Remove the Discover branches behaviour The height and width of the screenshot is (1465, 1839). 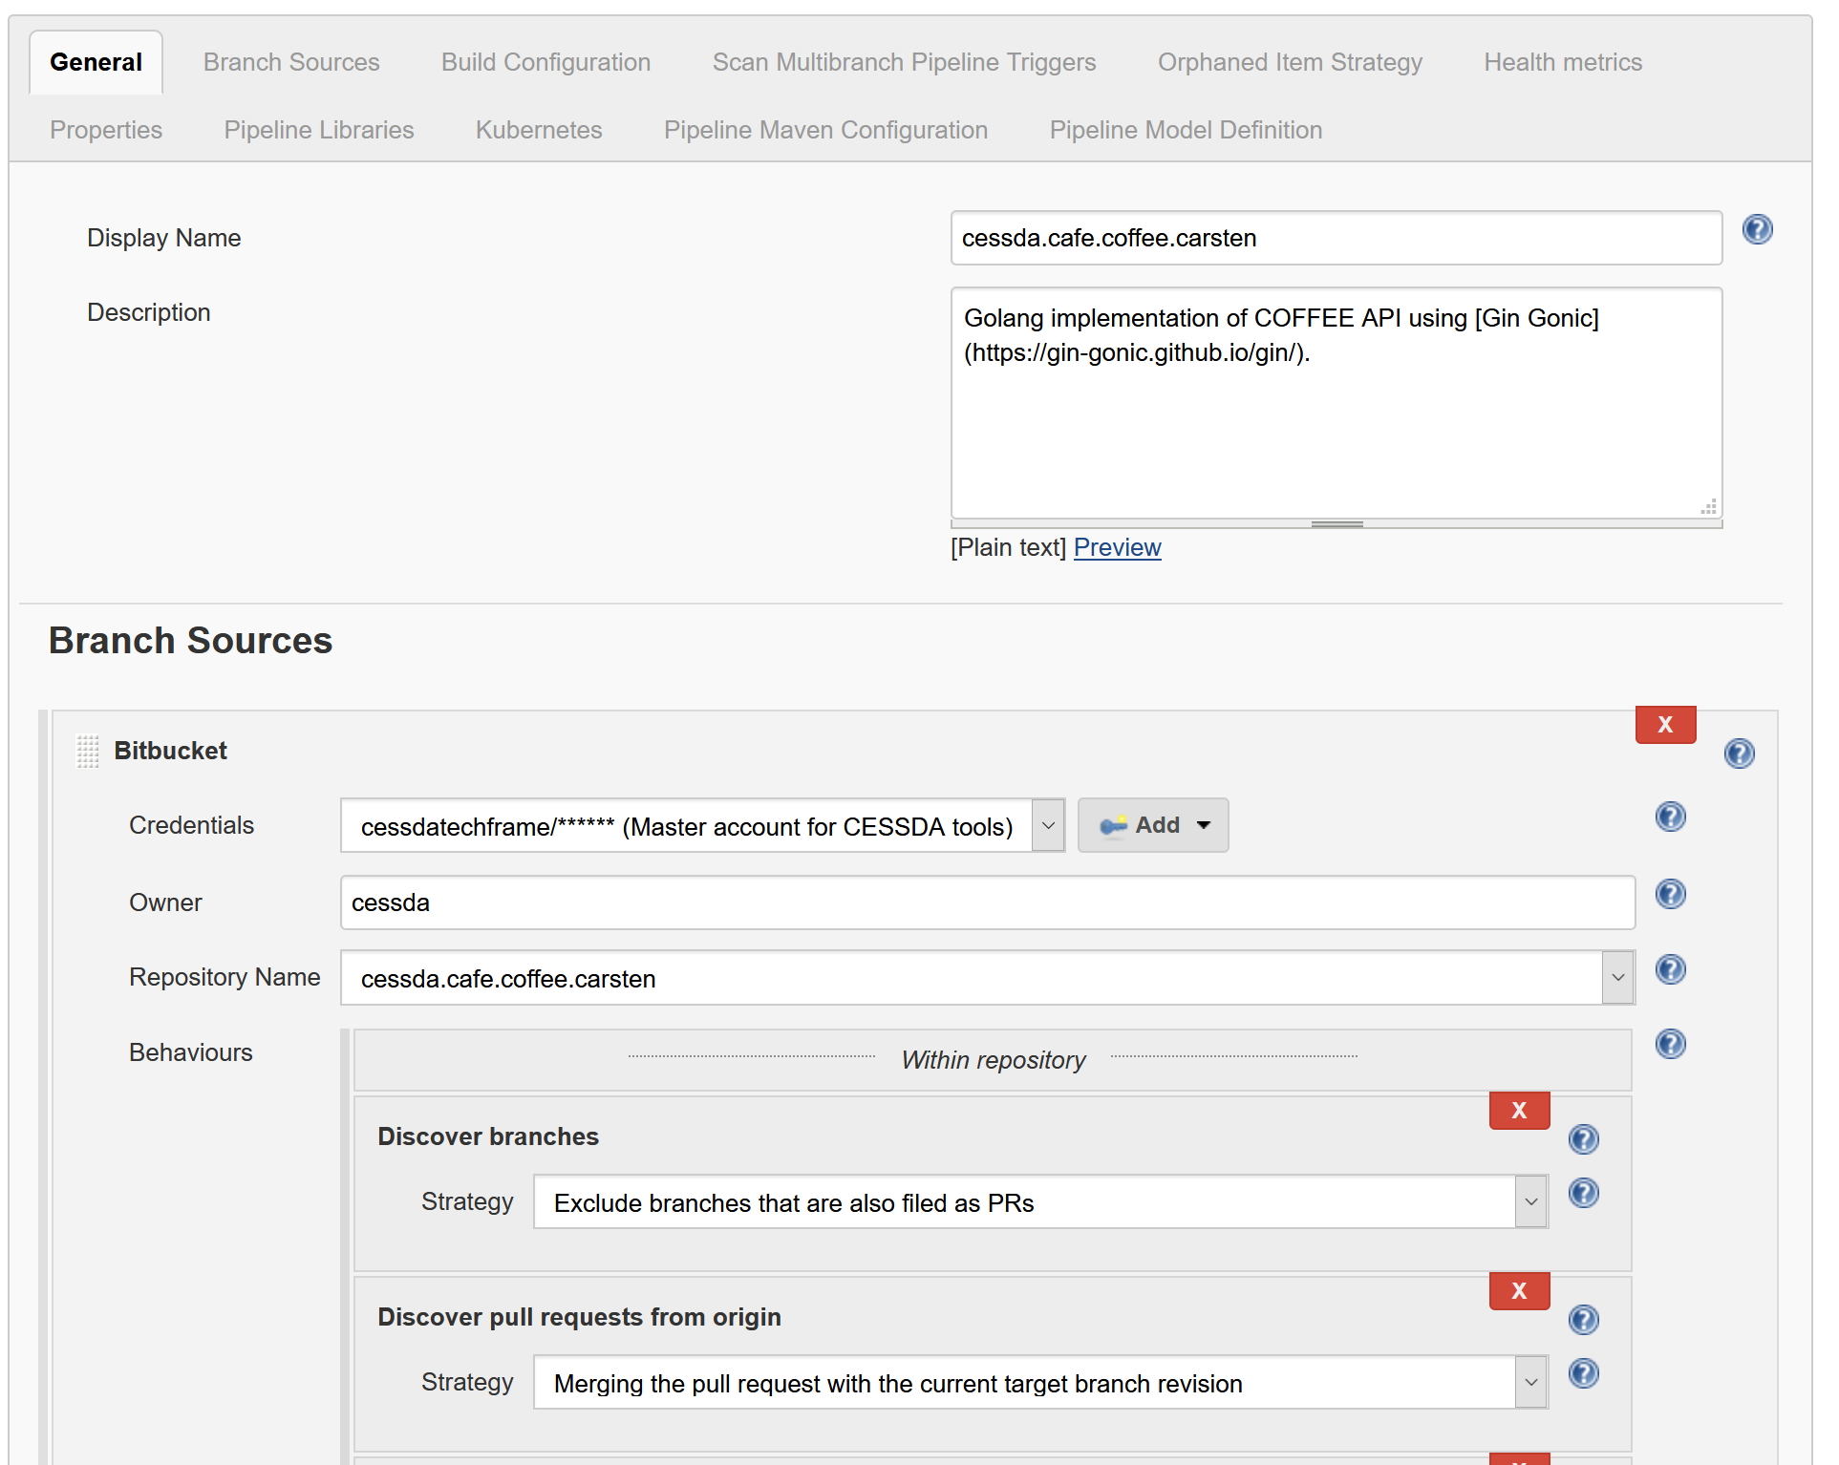coord(1518,1112)
